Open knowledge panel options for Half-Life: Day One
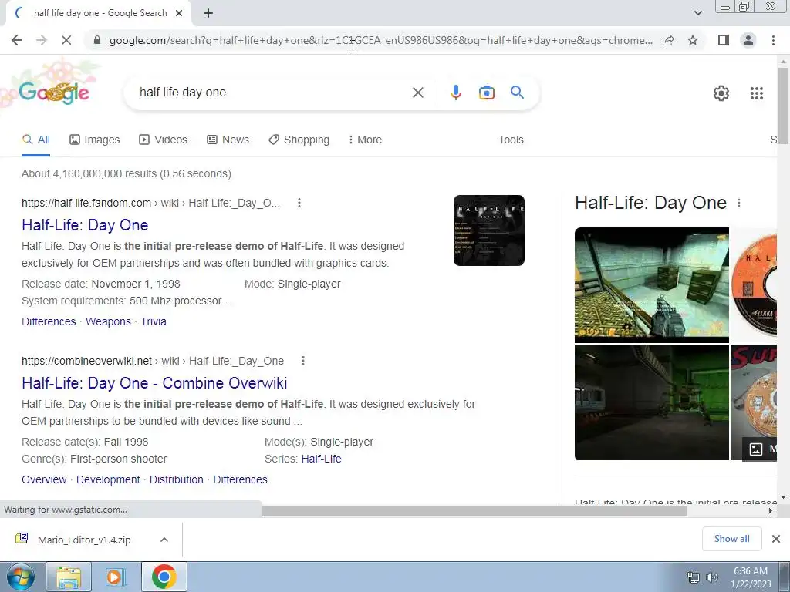This screenshot has width=790, height=592. (739, 203)
